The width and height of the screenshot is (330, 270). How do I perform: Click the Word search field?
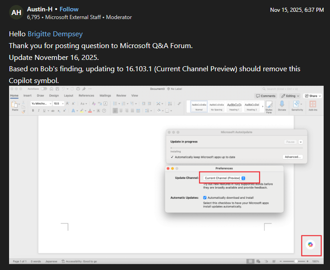[291, 89]
